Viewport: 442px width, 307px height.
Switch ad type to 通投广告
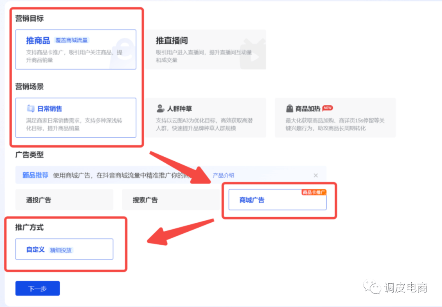click(x=39, y=200)
